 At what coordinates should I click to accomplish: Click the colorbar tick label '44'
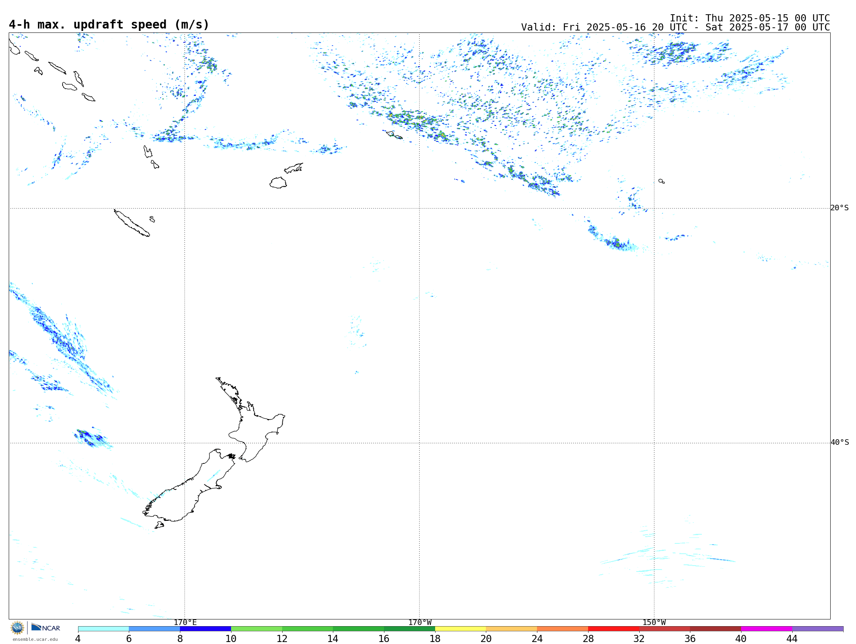792,638
